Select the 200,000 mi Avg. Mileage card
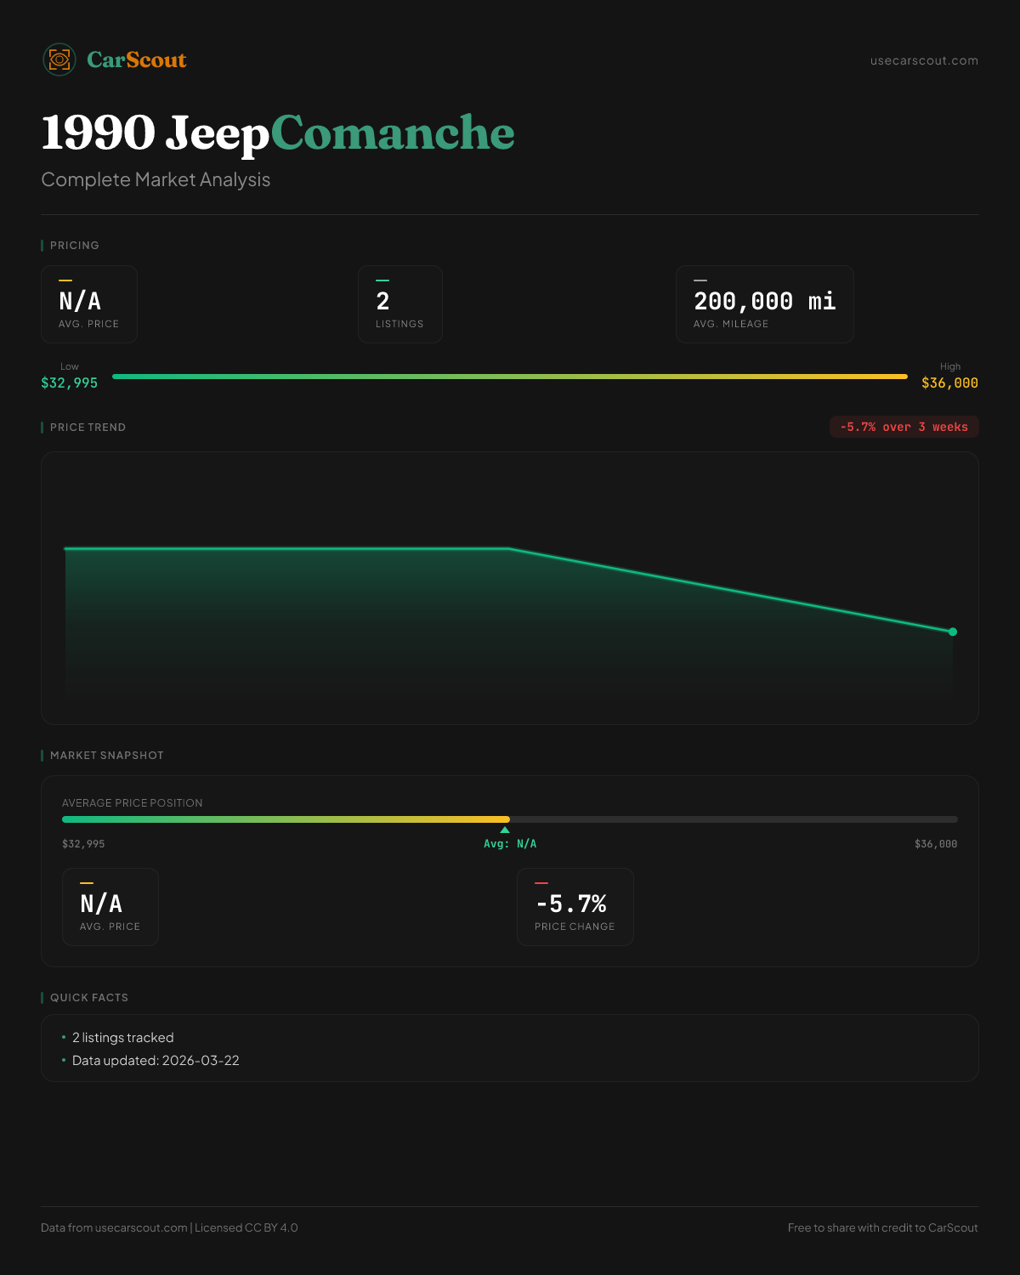This screenshot has width=1020, height=1275. [764, 304]
